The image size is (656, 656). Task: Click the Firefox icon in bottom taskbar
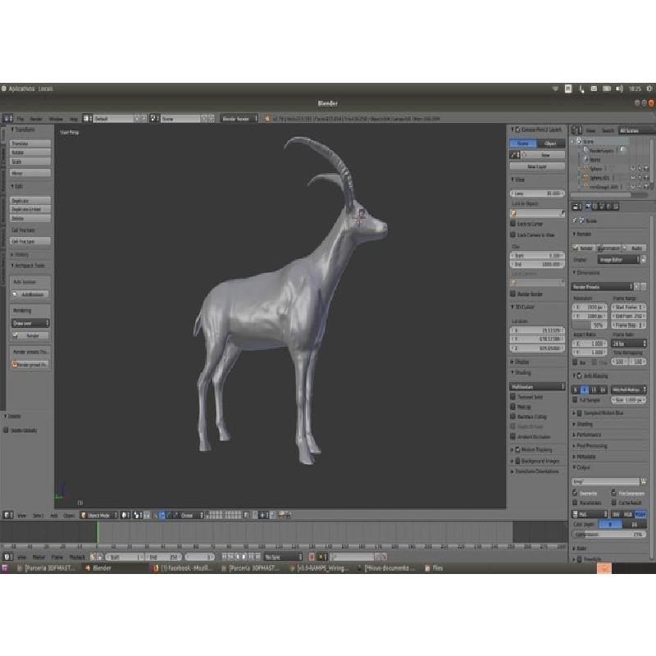click(x=156, y=567)
